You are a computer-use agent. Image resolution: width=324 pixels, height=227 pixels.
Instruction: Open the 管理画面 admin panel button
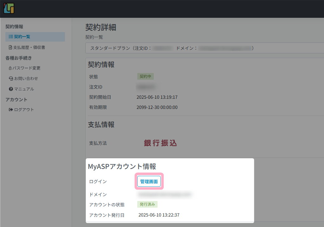[149, 181]
